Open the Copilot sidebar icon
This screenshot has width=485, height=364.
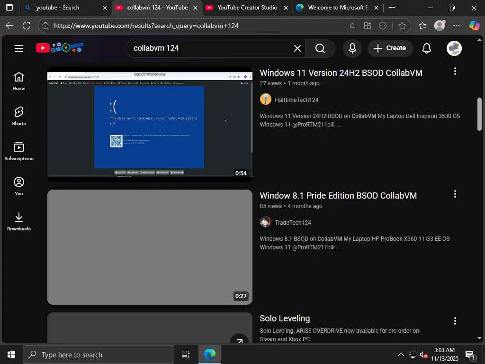(x=474, y=26)
